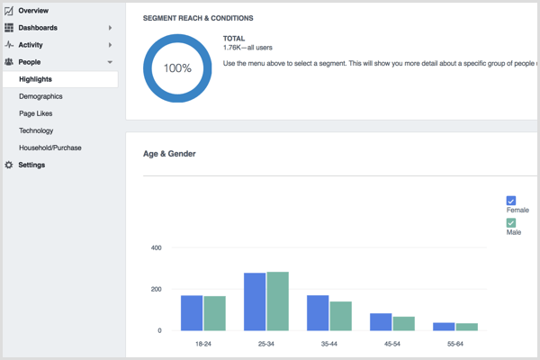The image size is (540, 360).
Task: Click the "35-44" axis label
Action: coord(329,344)
